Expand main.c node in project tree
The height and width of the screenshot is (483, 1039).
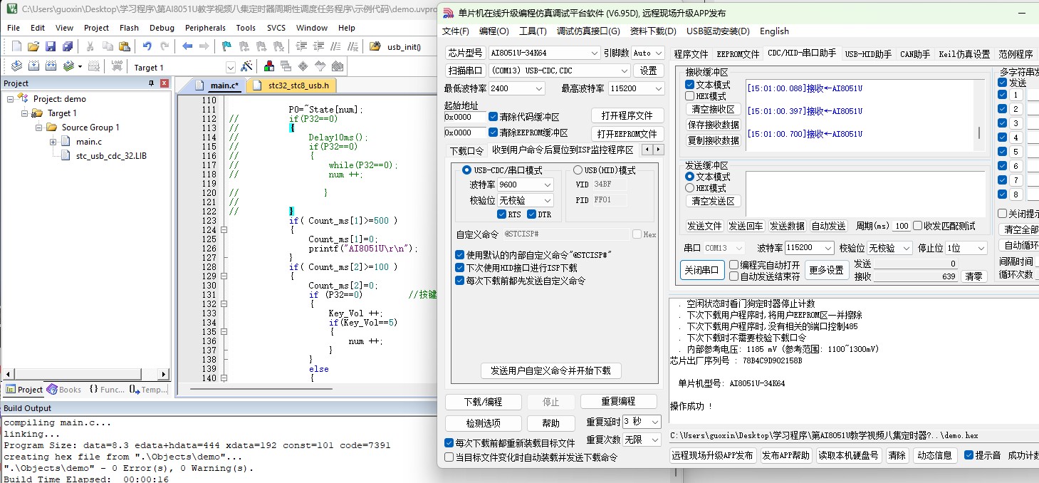click(x=53, y=142)
